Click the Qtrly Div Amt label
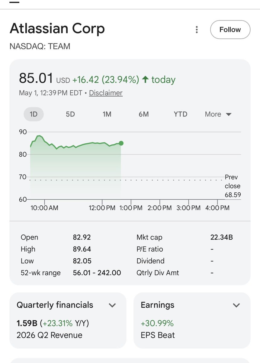Viewport: 260px width, 363px height. (158, 273)
